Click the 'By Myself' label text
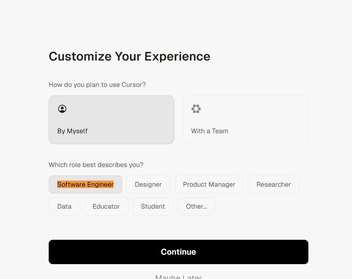The image size is (352, 279). point(72,131)
